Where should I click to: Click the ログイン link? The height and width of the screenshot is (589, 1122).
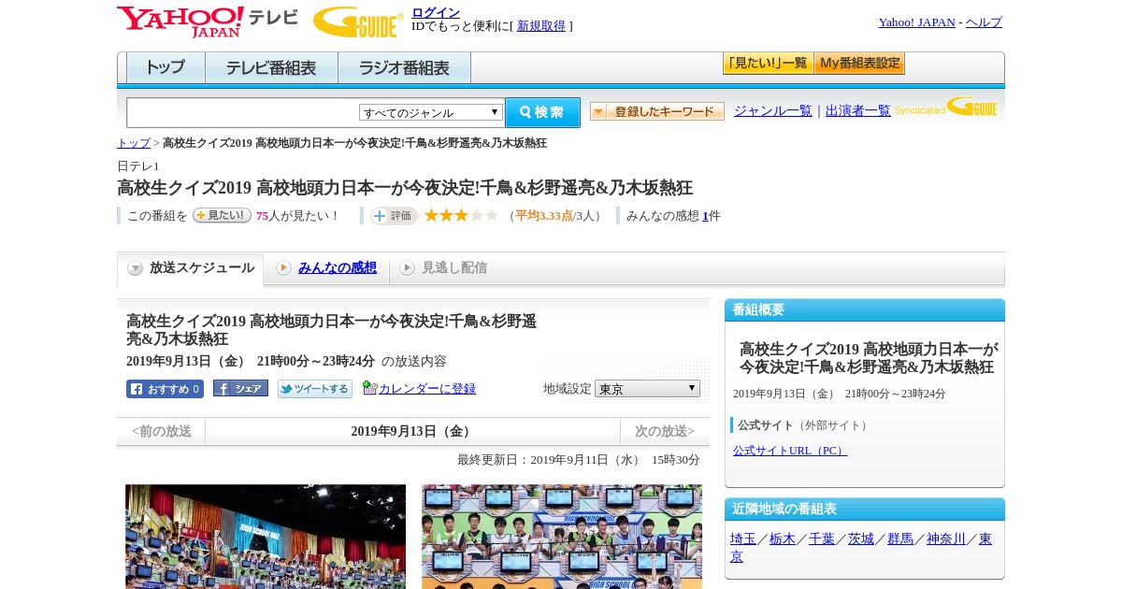click(436, 12)
